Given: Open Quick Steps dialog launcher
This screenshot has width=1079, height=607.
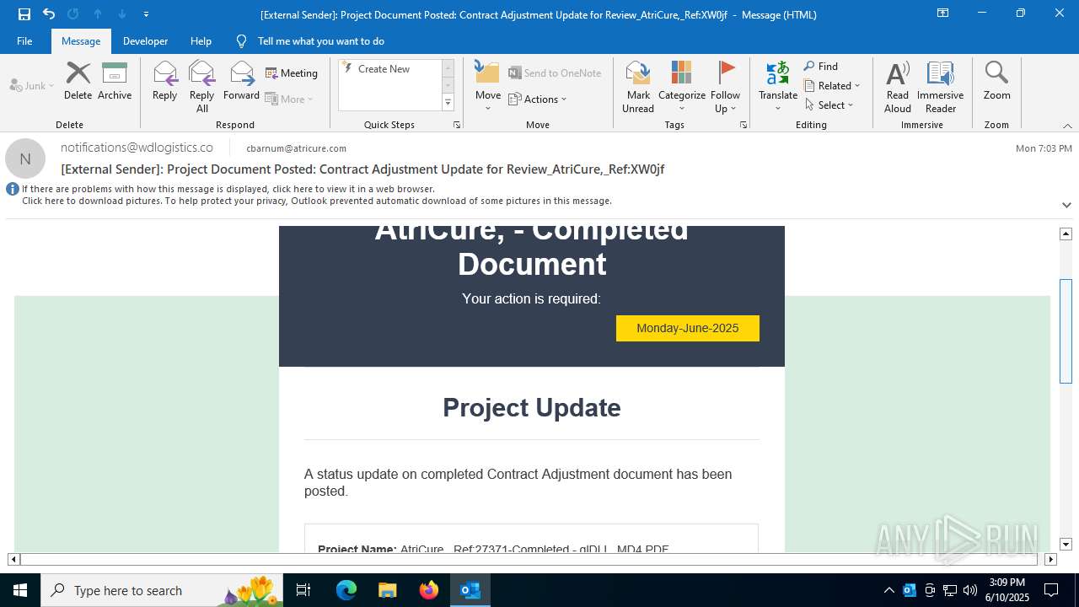Looking at the screenshot, I should (x=457, y=125).
